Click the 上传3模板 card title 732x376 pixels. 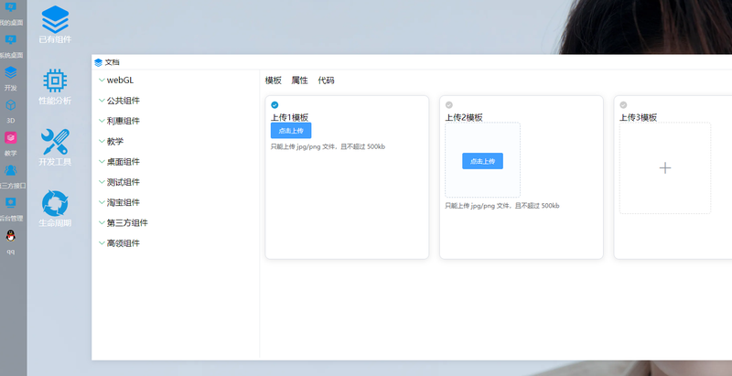(638, 118)
